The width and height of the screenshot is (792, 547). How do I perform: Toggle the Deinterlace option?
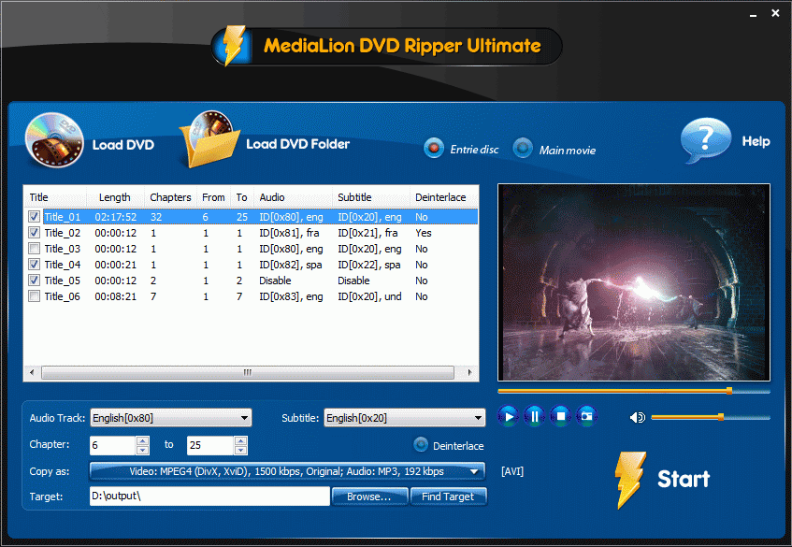[421, 444]
